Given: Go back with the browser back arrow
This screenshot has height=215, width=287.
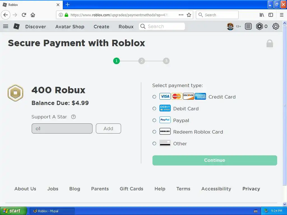Looking at the screenshot, I should (6, 15).
